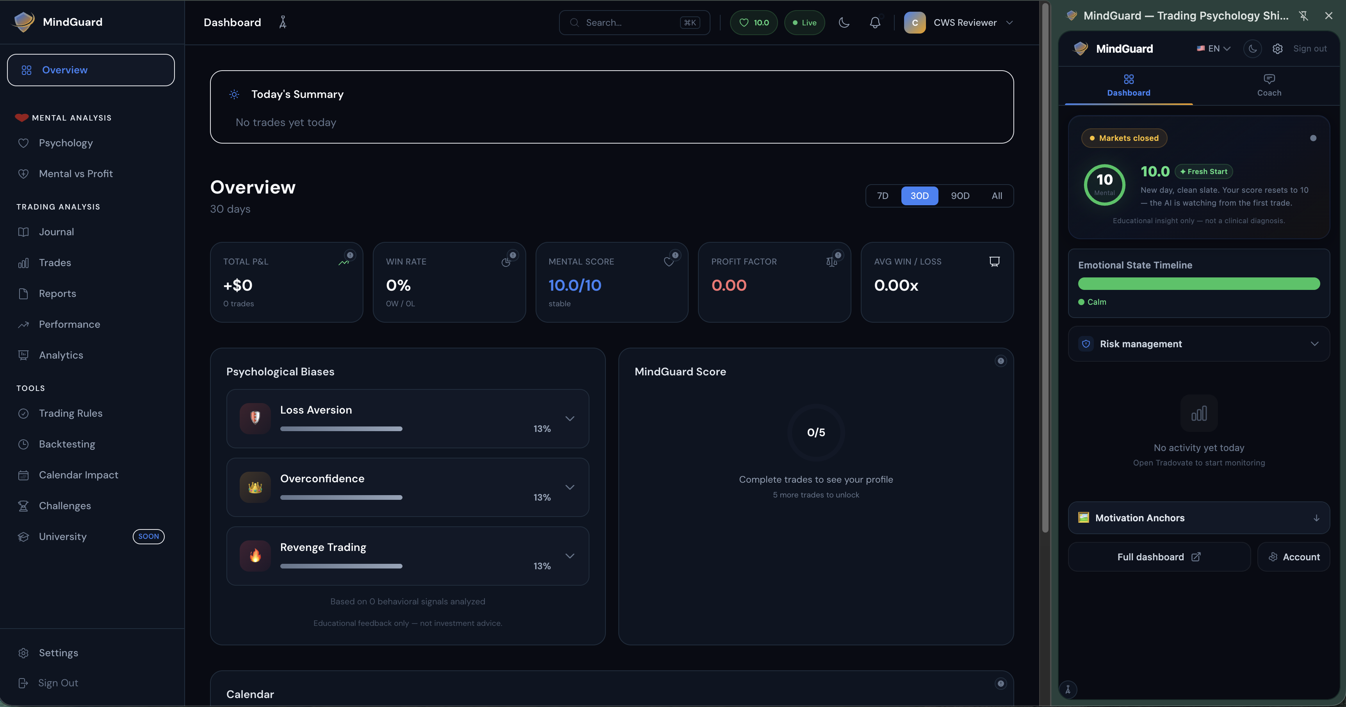This screenshot has width=1346, height=707.
Task: Click the MindGuard Score card info icon
Action: [x=1000, y=361]
